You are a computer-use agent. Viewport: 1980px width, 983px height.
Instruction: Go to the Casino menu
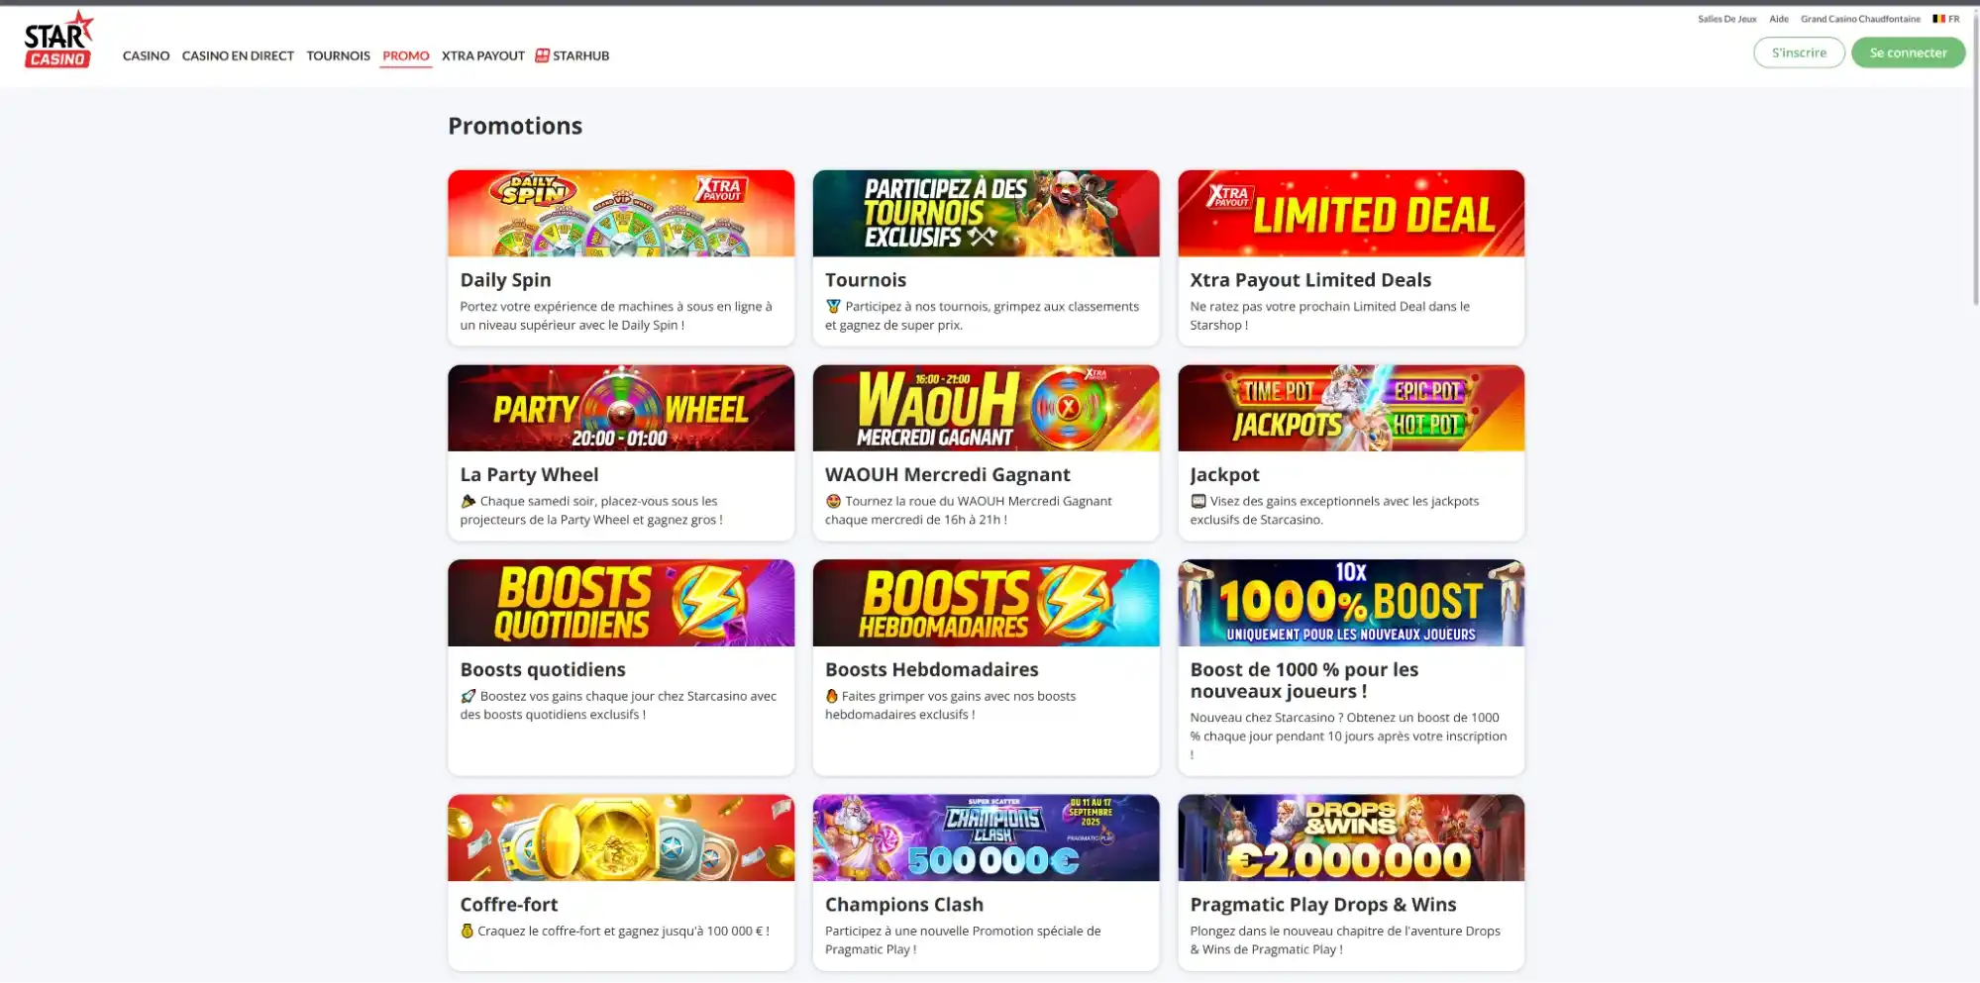pyautogui.click(x=146, y=55)
